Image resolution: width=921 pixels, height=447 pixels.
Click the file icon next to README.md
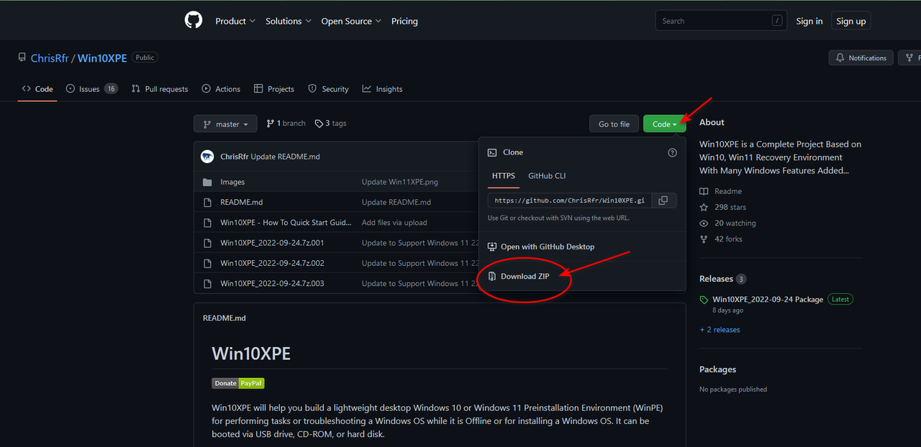pos(207,202)
